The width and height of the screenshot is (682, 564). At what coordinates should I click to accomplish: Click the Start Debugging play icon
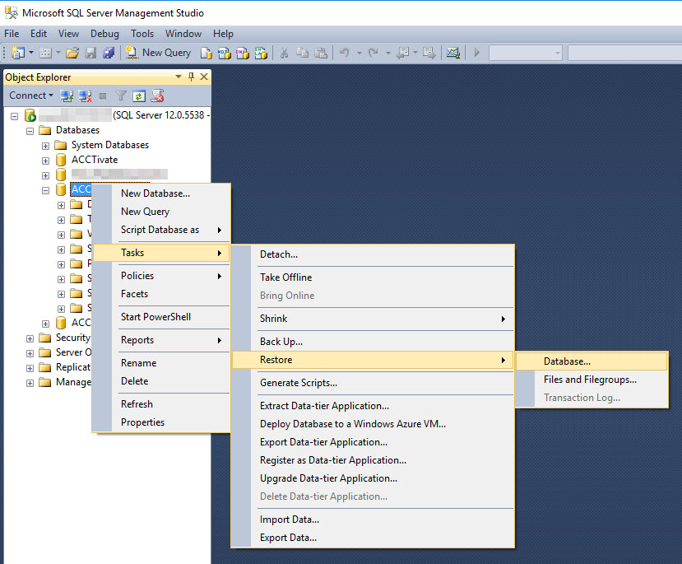[x=477, y=53]
